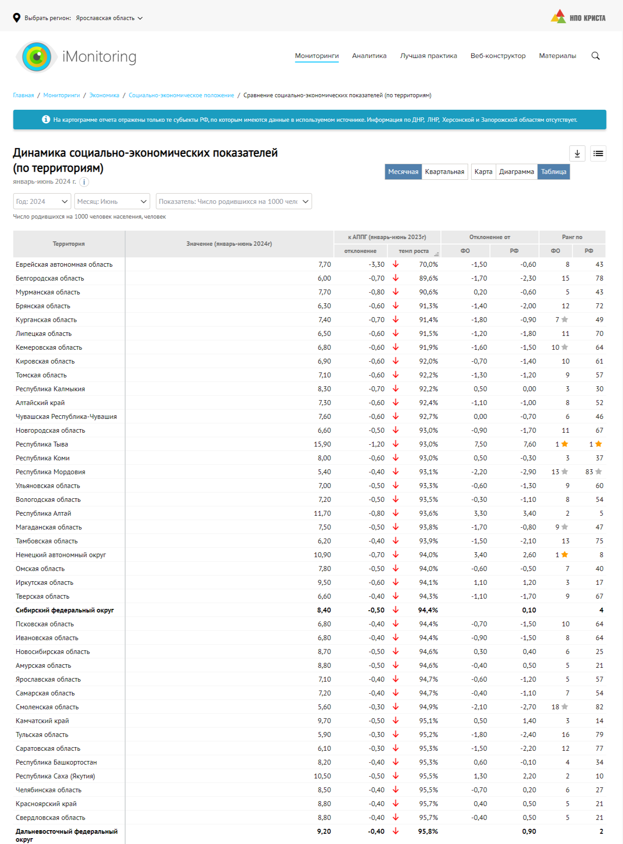Open the Аналитика menu item

click(x=369, y=56)
